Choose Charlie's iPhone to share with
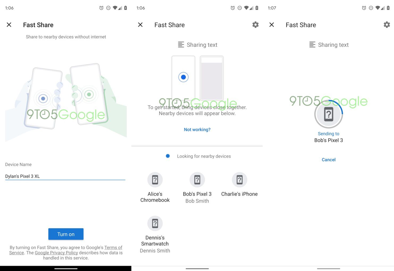 tap(239, 180)
